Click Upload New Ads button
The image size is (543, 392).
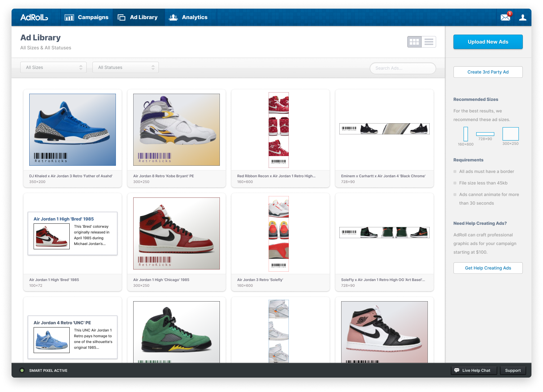click(x=488, y=42)
